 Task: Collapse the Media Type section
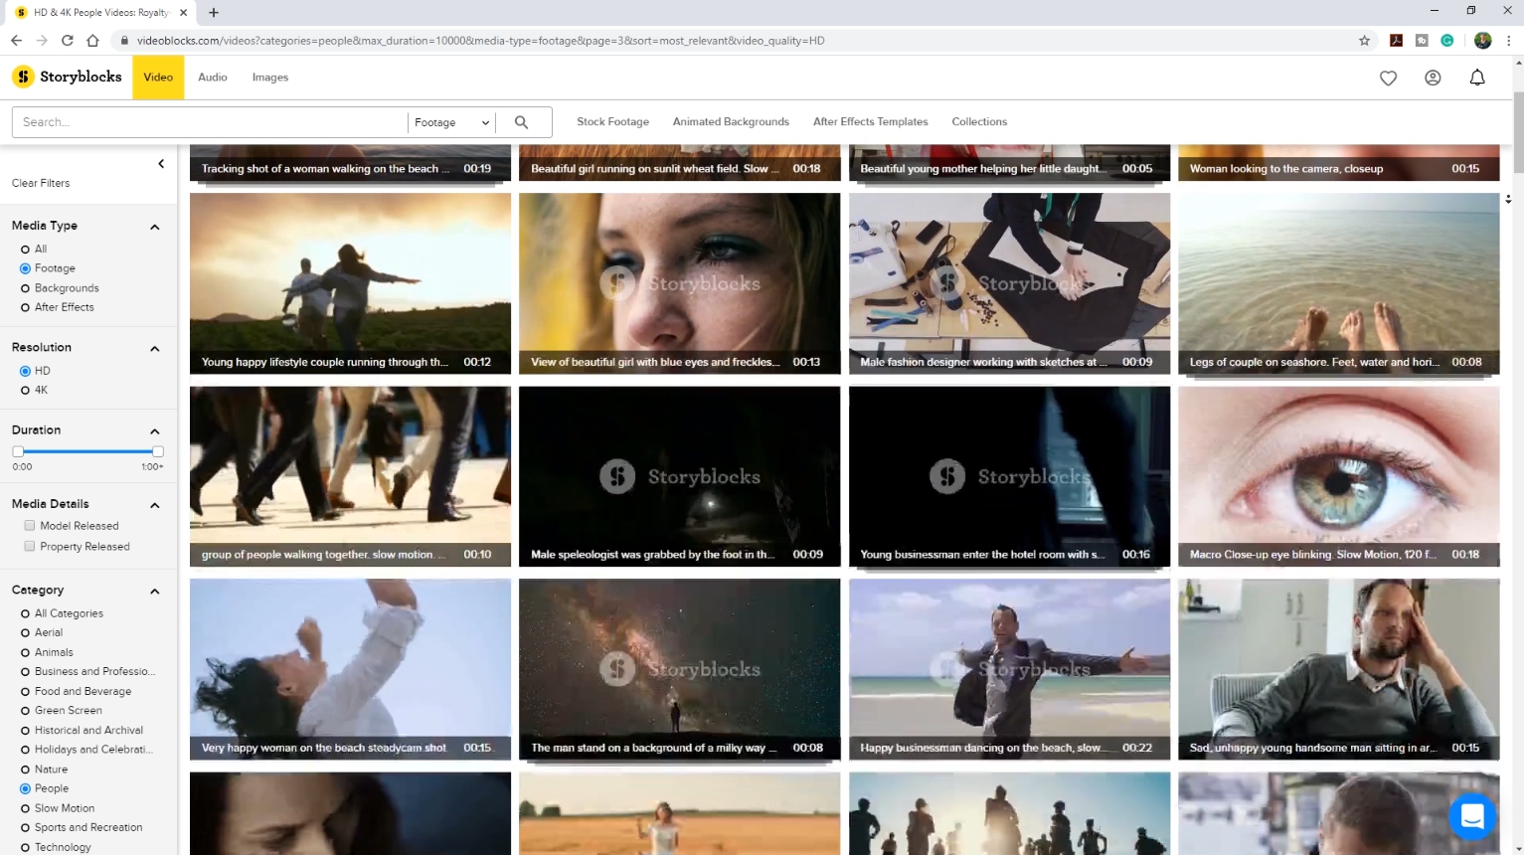(155, 227)
